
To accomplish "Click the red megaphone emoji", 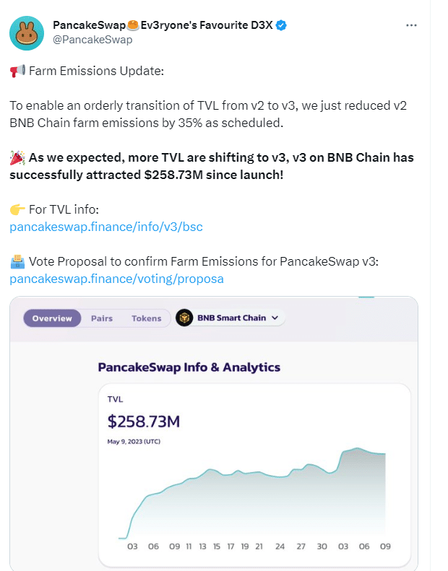I will click(x=17, y=71).
